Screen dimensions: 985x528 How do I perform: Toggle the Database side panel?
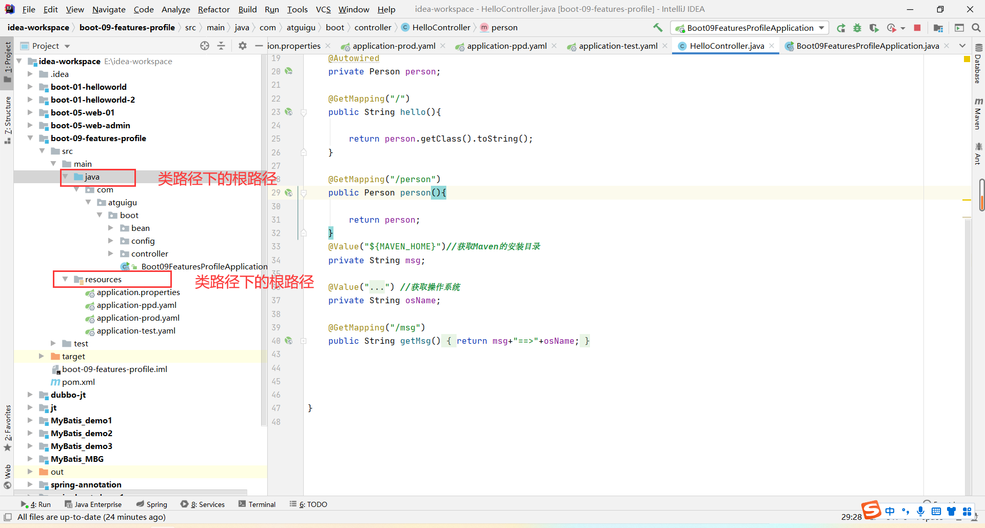coord(978,64)
